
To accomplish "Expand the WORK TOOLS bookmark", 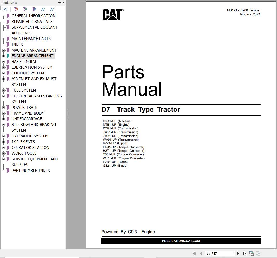I will [3, 153].
